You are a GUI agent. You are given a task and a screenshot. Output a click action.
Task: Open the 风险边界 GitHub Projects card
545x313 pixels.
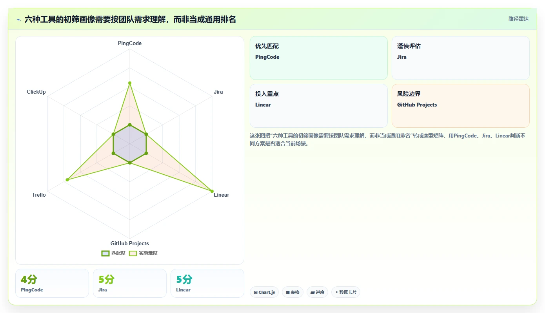tap(460, 106)
